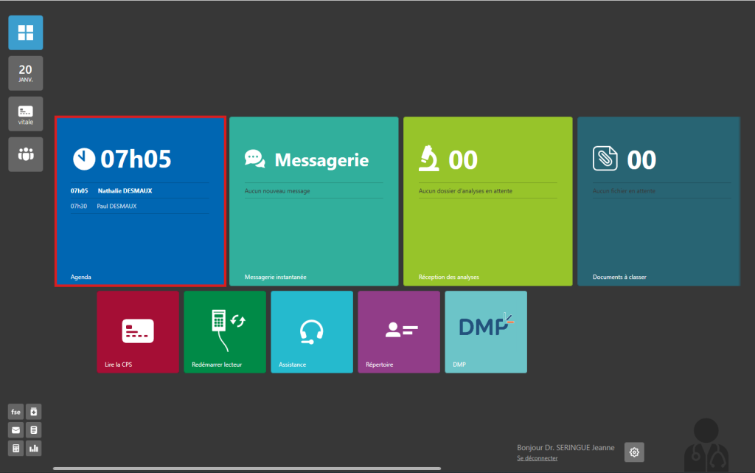Click the Se déconnecter link

point(537,458)
